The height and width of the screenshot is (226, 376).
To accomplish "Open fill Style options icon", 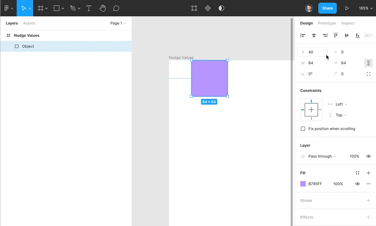I will [357, 173].
